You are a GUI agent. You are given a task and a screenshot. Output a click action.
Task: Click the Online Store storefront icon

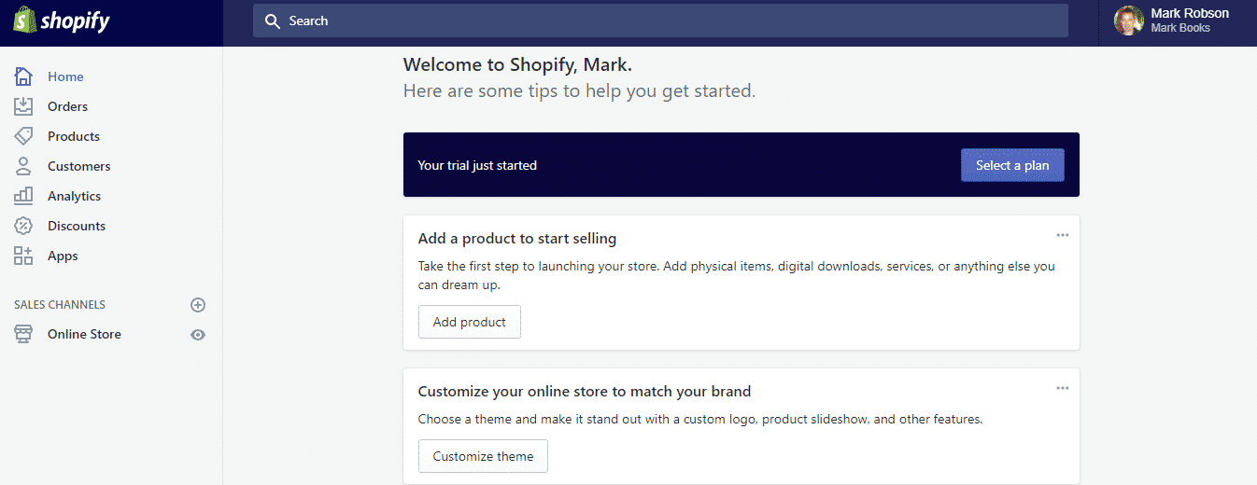point(23,334)
